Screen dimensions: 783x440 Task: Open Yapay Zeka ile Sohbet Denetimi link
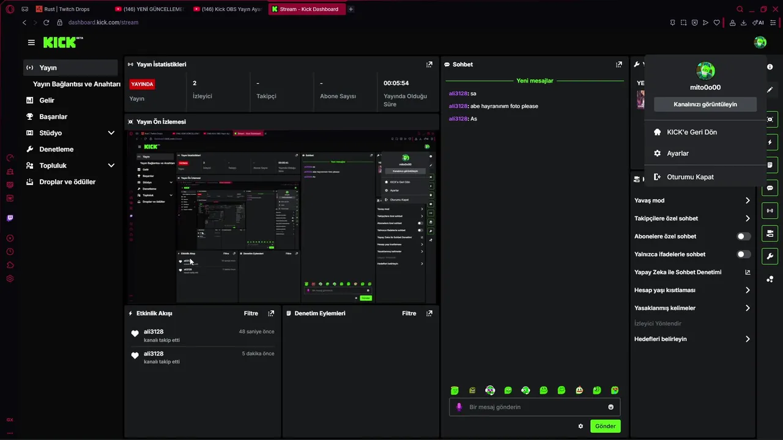[x=692, y=273]
